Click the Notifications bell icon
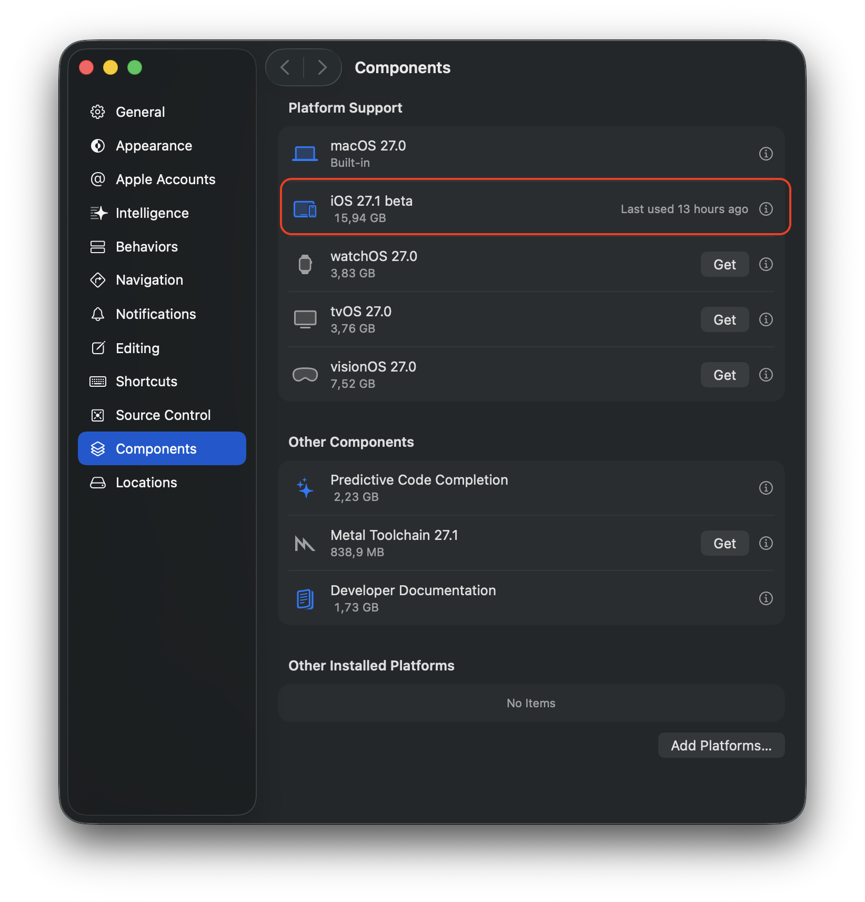The width and height of the screenshot is (865, 902). pos(98,314)
